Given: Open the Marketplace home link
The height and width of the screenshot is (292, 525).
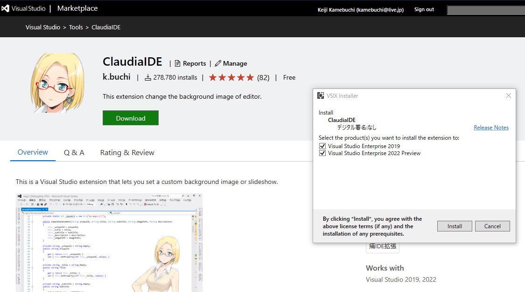Looking at the screenshot, I should (77, 8).
